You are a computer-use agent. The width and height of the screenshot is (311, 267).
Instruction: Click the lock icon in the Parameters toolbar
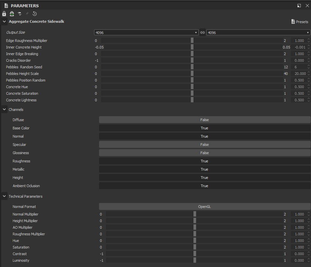click(4, 14)
